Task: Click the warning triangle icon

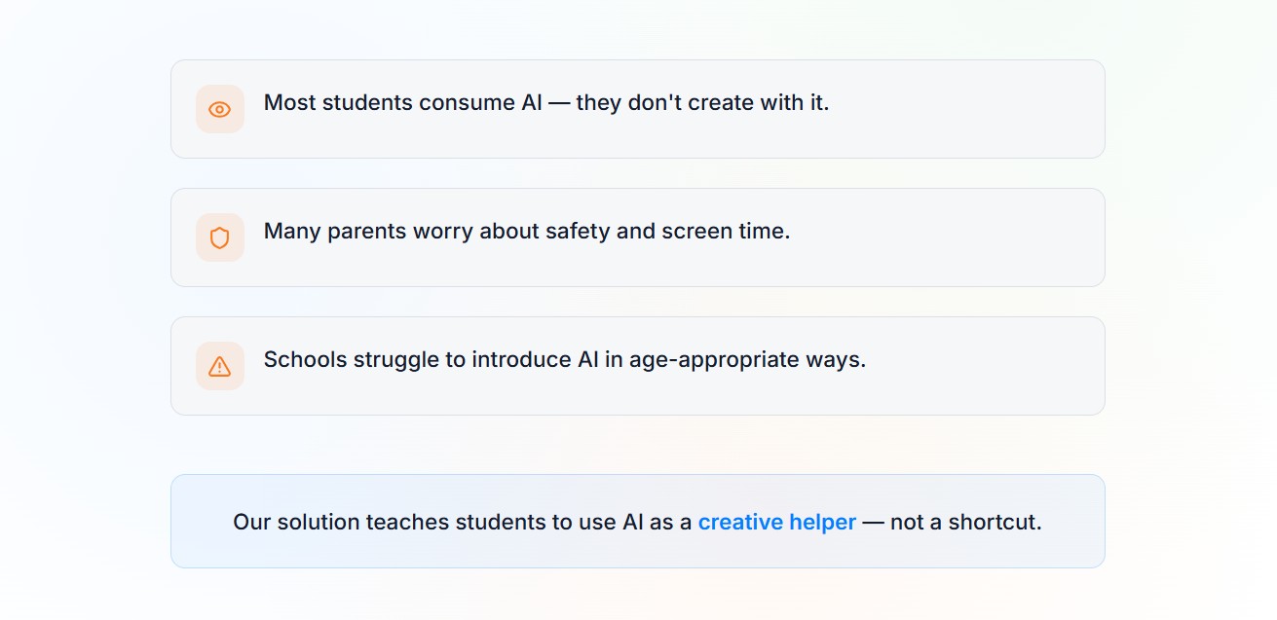Action: pos(220,366)
